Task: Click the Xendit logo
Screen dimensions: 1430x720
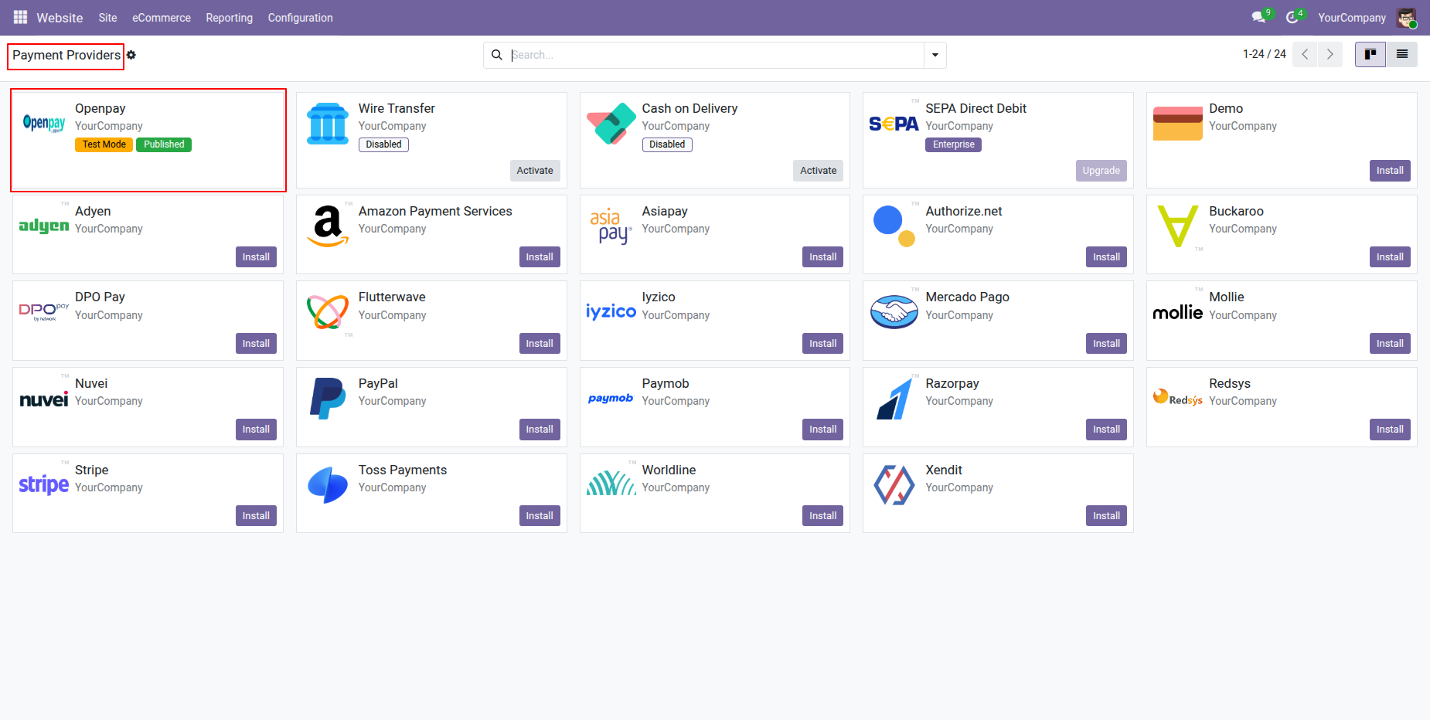Action: coord(894,485)
